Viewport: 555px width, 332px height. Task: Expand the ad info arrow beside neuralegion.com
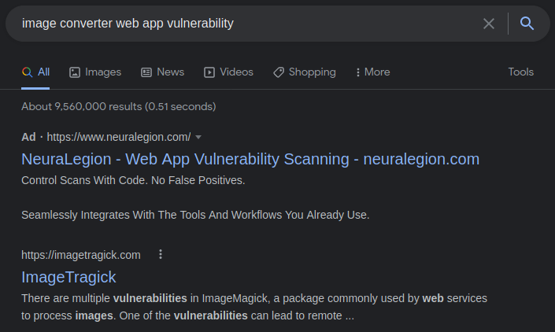pos(198,137)
